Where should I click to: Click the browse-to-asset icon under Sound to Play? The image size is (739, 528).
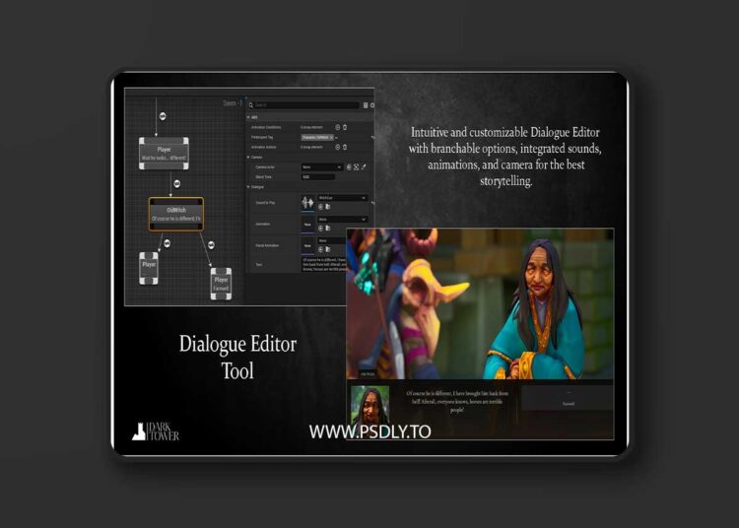coord(326,206)
